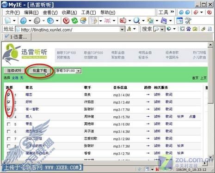215x173 pixels.
Task: Open the search box dropdown arrow
Action: [x=162, y=29]
